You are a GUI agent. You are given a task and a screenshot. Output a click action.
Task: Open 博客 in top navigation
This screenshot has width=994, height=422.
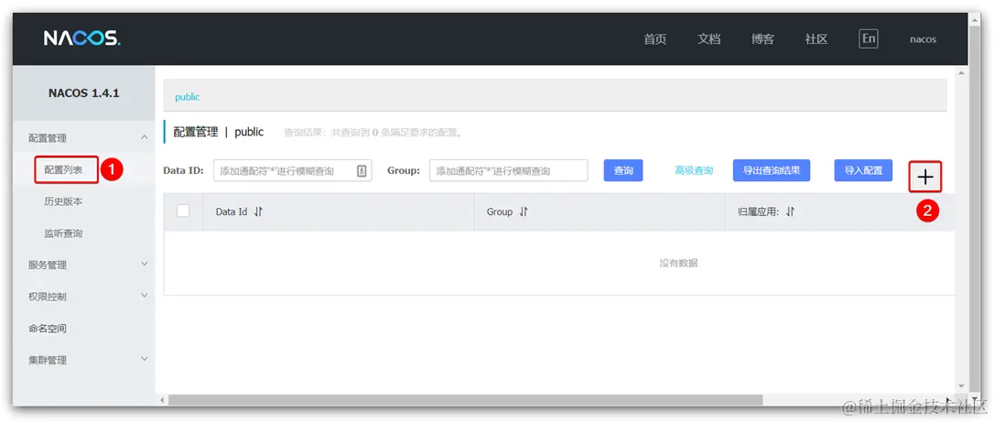pyautogui.click(x=762, y=39)
